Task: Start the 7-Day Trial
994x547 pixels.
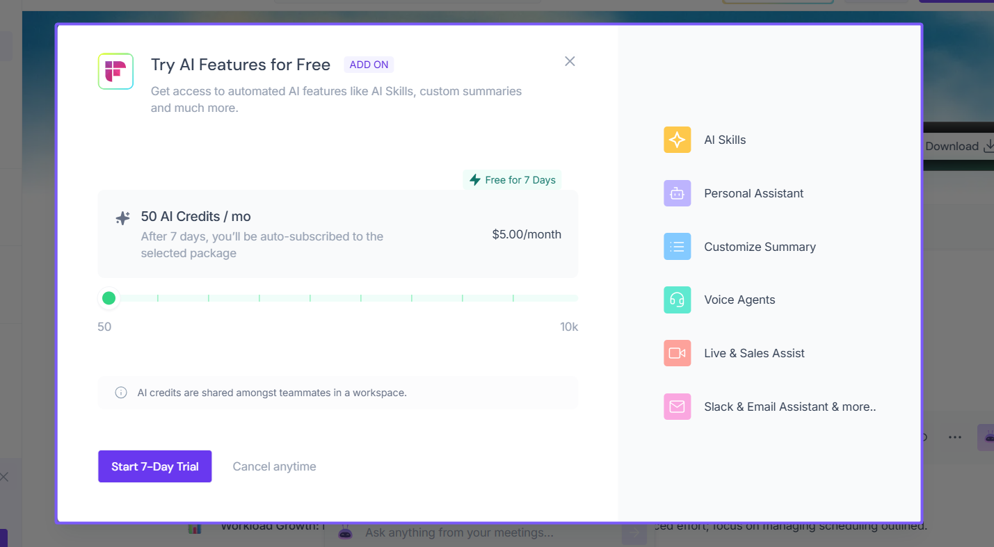Action: pos(154,466)
